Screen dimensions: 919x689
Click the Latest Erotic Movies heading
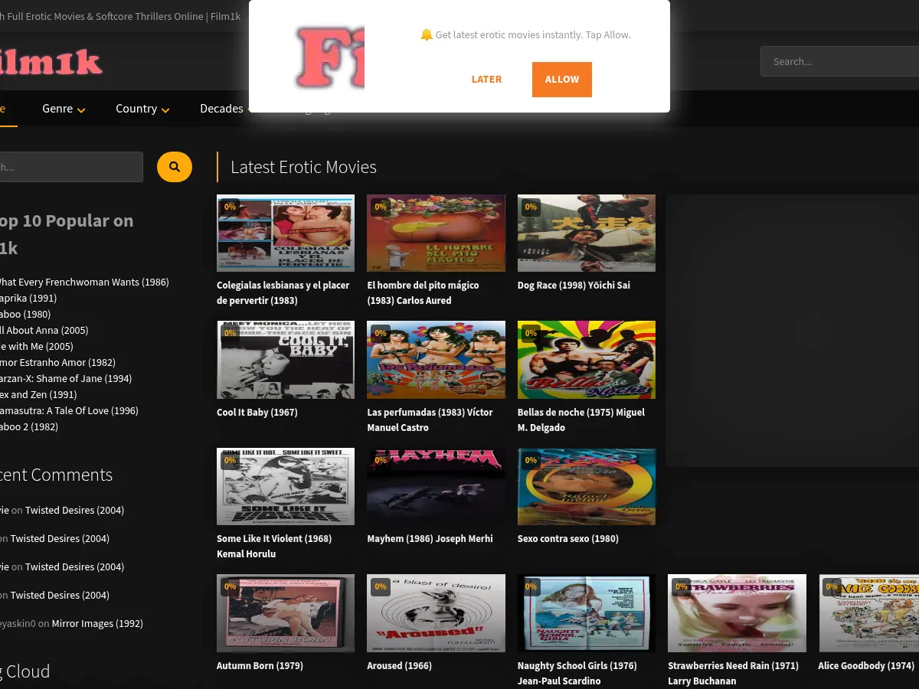(x=303, y=167)
